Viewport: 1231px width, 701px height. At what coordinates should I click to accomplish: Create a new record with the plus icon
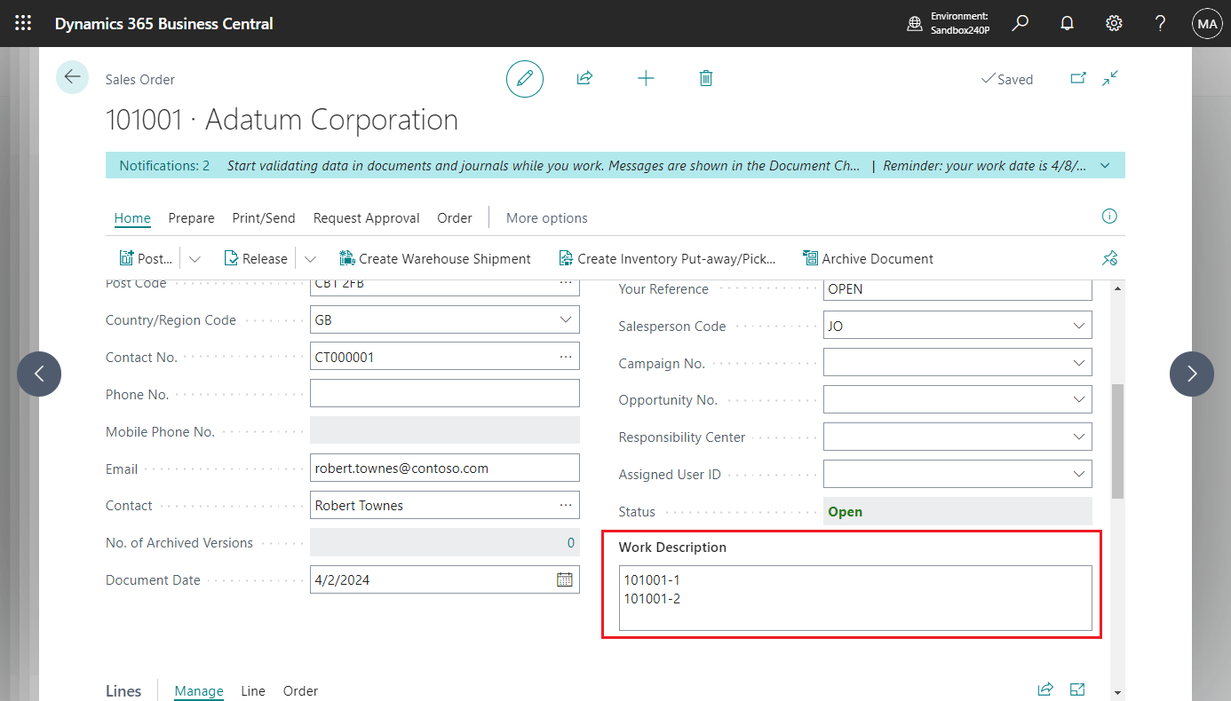646,78
